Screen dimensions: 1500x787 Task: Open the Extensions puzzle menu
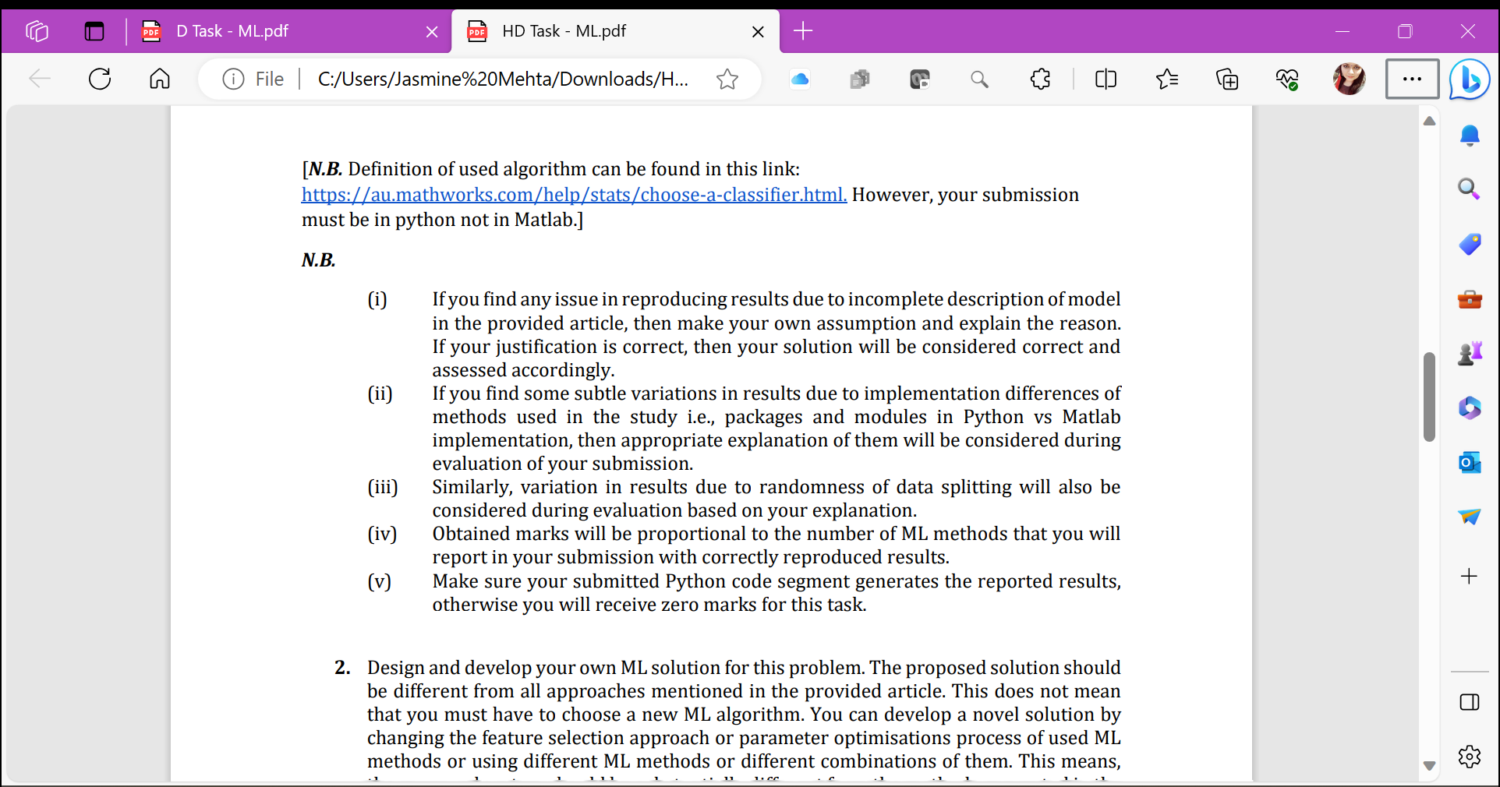pyautogui.click(x=1041, y=79)
